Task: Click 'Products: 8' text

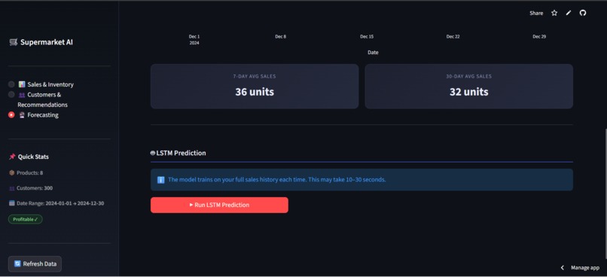Action: [x=30, y=173]
